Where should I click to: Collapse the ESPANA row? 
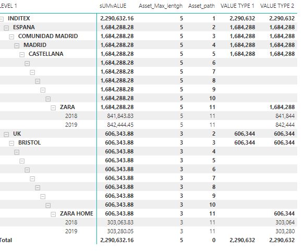(6, 28)
